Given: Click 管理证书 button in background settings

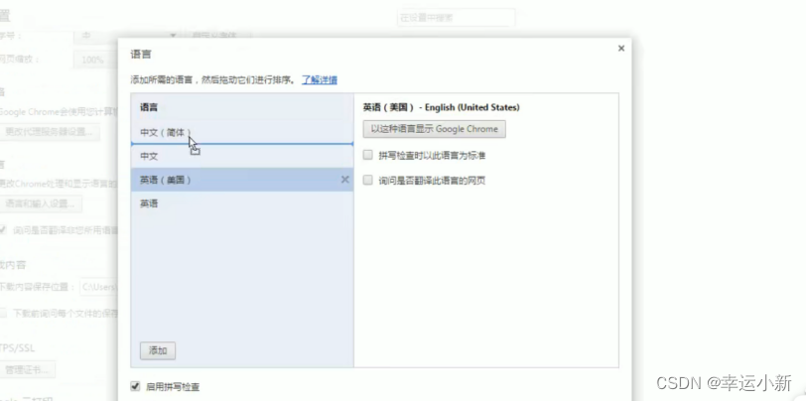Looking at the screenshot, I should tap(27, 369).
